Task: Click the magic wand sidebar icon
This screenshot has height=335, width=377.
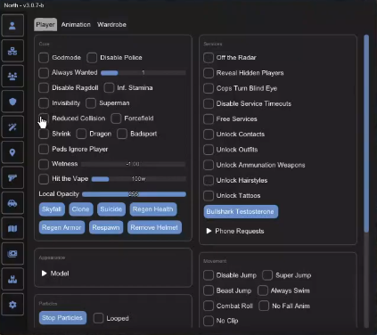Action: [12, 127]
